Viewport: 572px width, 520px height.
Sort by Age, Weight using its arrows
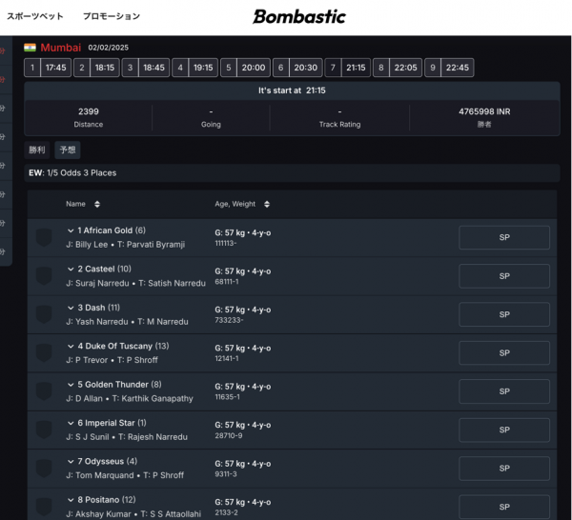(x=267, y=204)
